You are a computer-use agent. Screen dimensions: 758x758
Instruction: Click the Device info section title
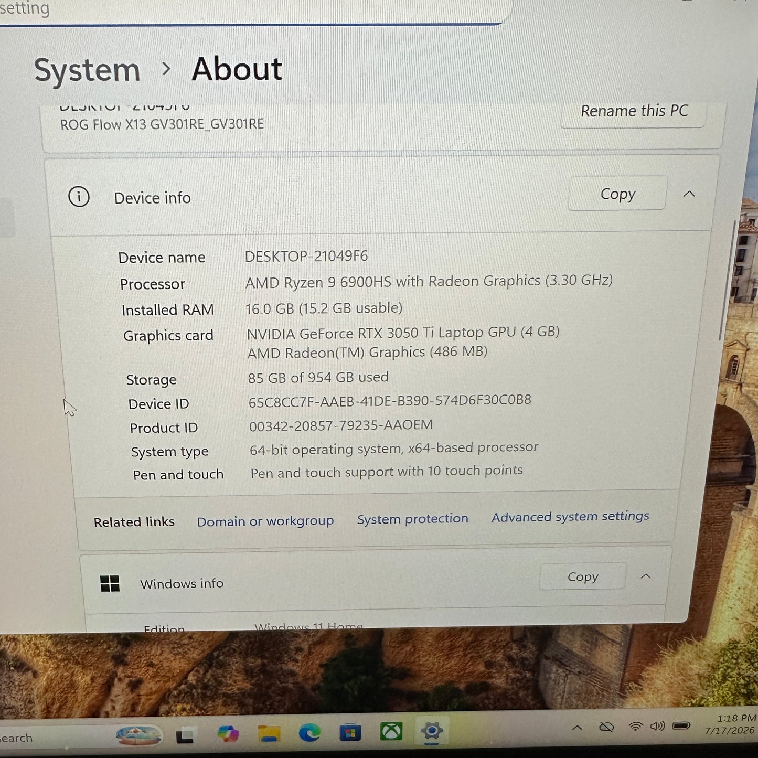(152, 198)
